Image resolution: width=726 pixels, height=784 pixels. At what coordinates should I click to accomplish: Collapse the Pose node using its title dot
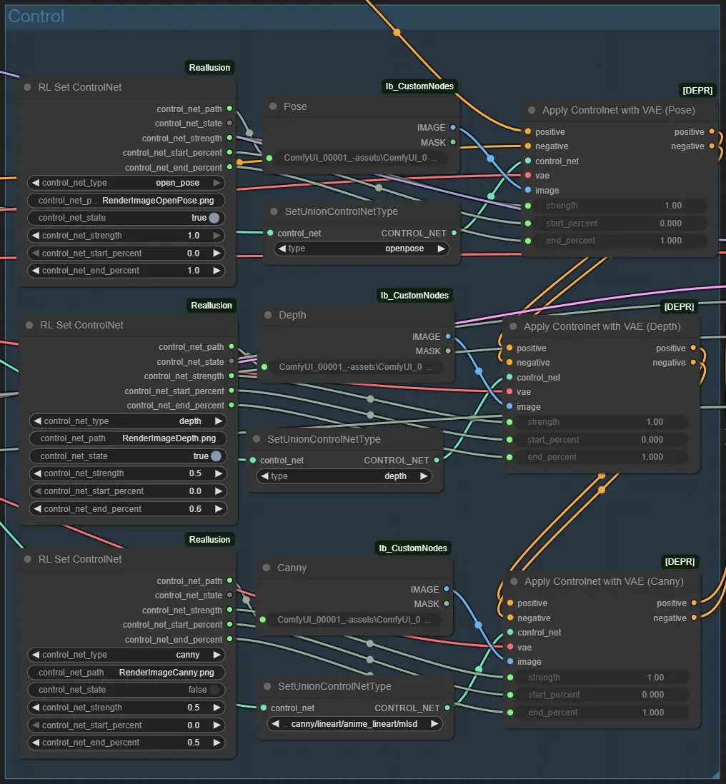[273, 106]
